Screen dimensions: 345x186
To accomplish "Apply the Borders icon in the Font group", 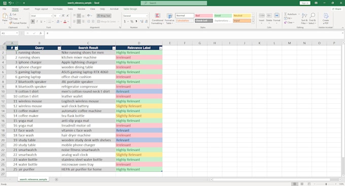I will coord(50,21).
